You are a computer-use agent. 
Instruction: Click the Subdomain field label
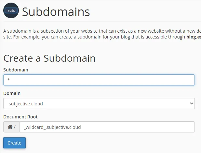pos(16,70)
